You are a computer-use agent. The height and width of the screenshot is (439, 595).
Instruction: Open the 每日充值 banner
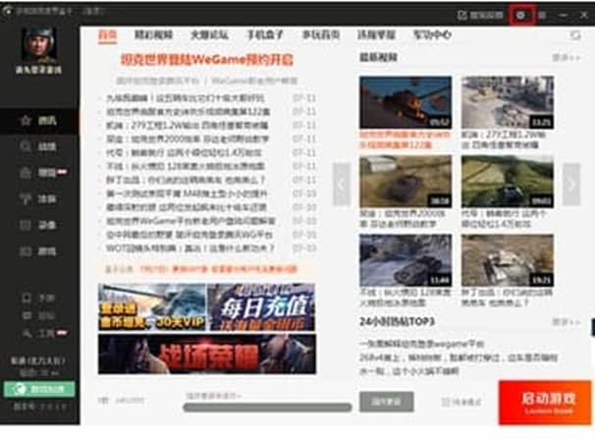pyautogui.click(x=262, y=307)
